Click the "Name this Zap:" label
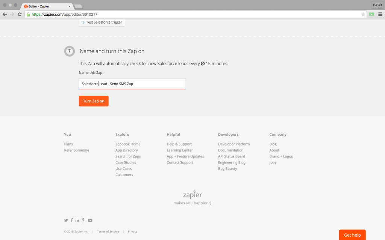385x240 pixels. [91, 72]
